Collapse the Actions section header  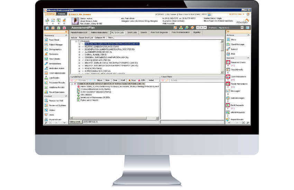pos(248,35)
